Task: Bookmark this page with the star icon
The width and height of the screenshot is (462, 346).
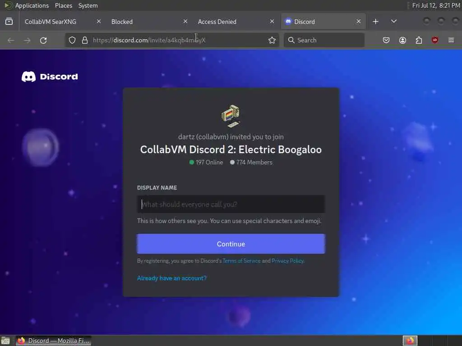Action: pos(272,40)
